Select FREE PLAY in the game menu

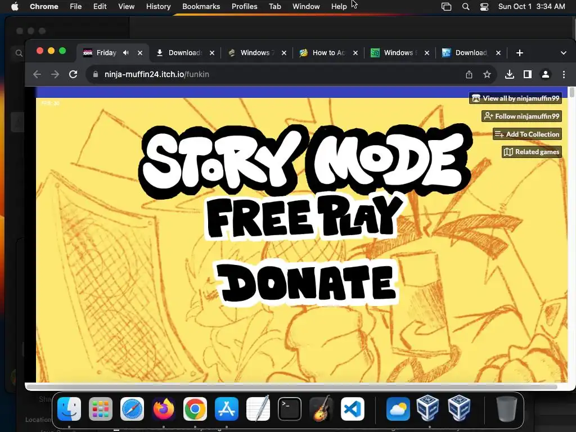point(305,217)
